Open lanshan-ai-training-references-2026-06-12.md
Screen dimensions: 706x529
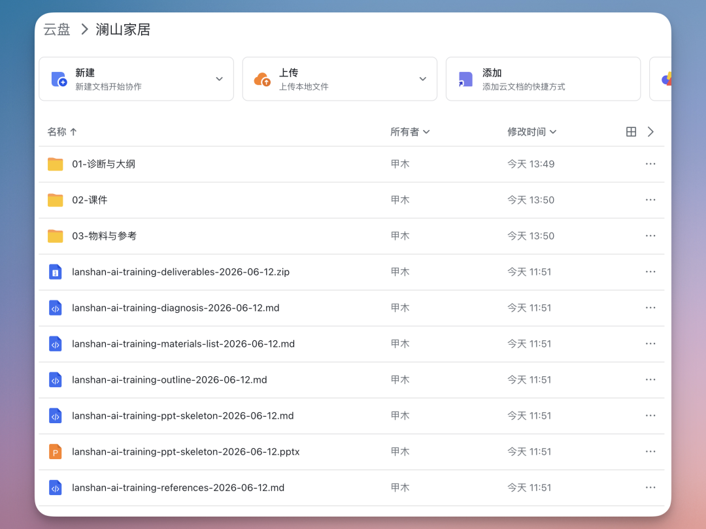tap(178, 488)
